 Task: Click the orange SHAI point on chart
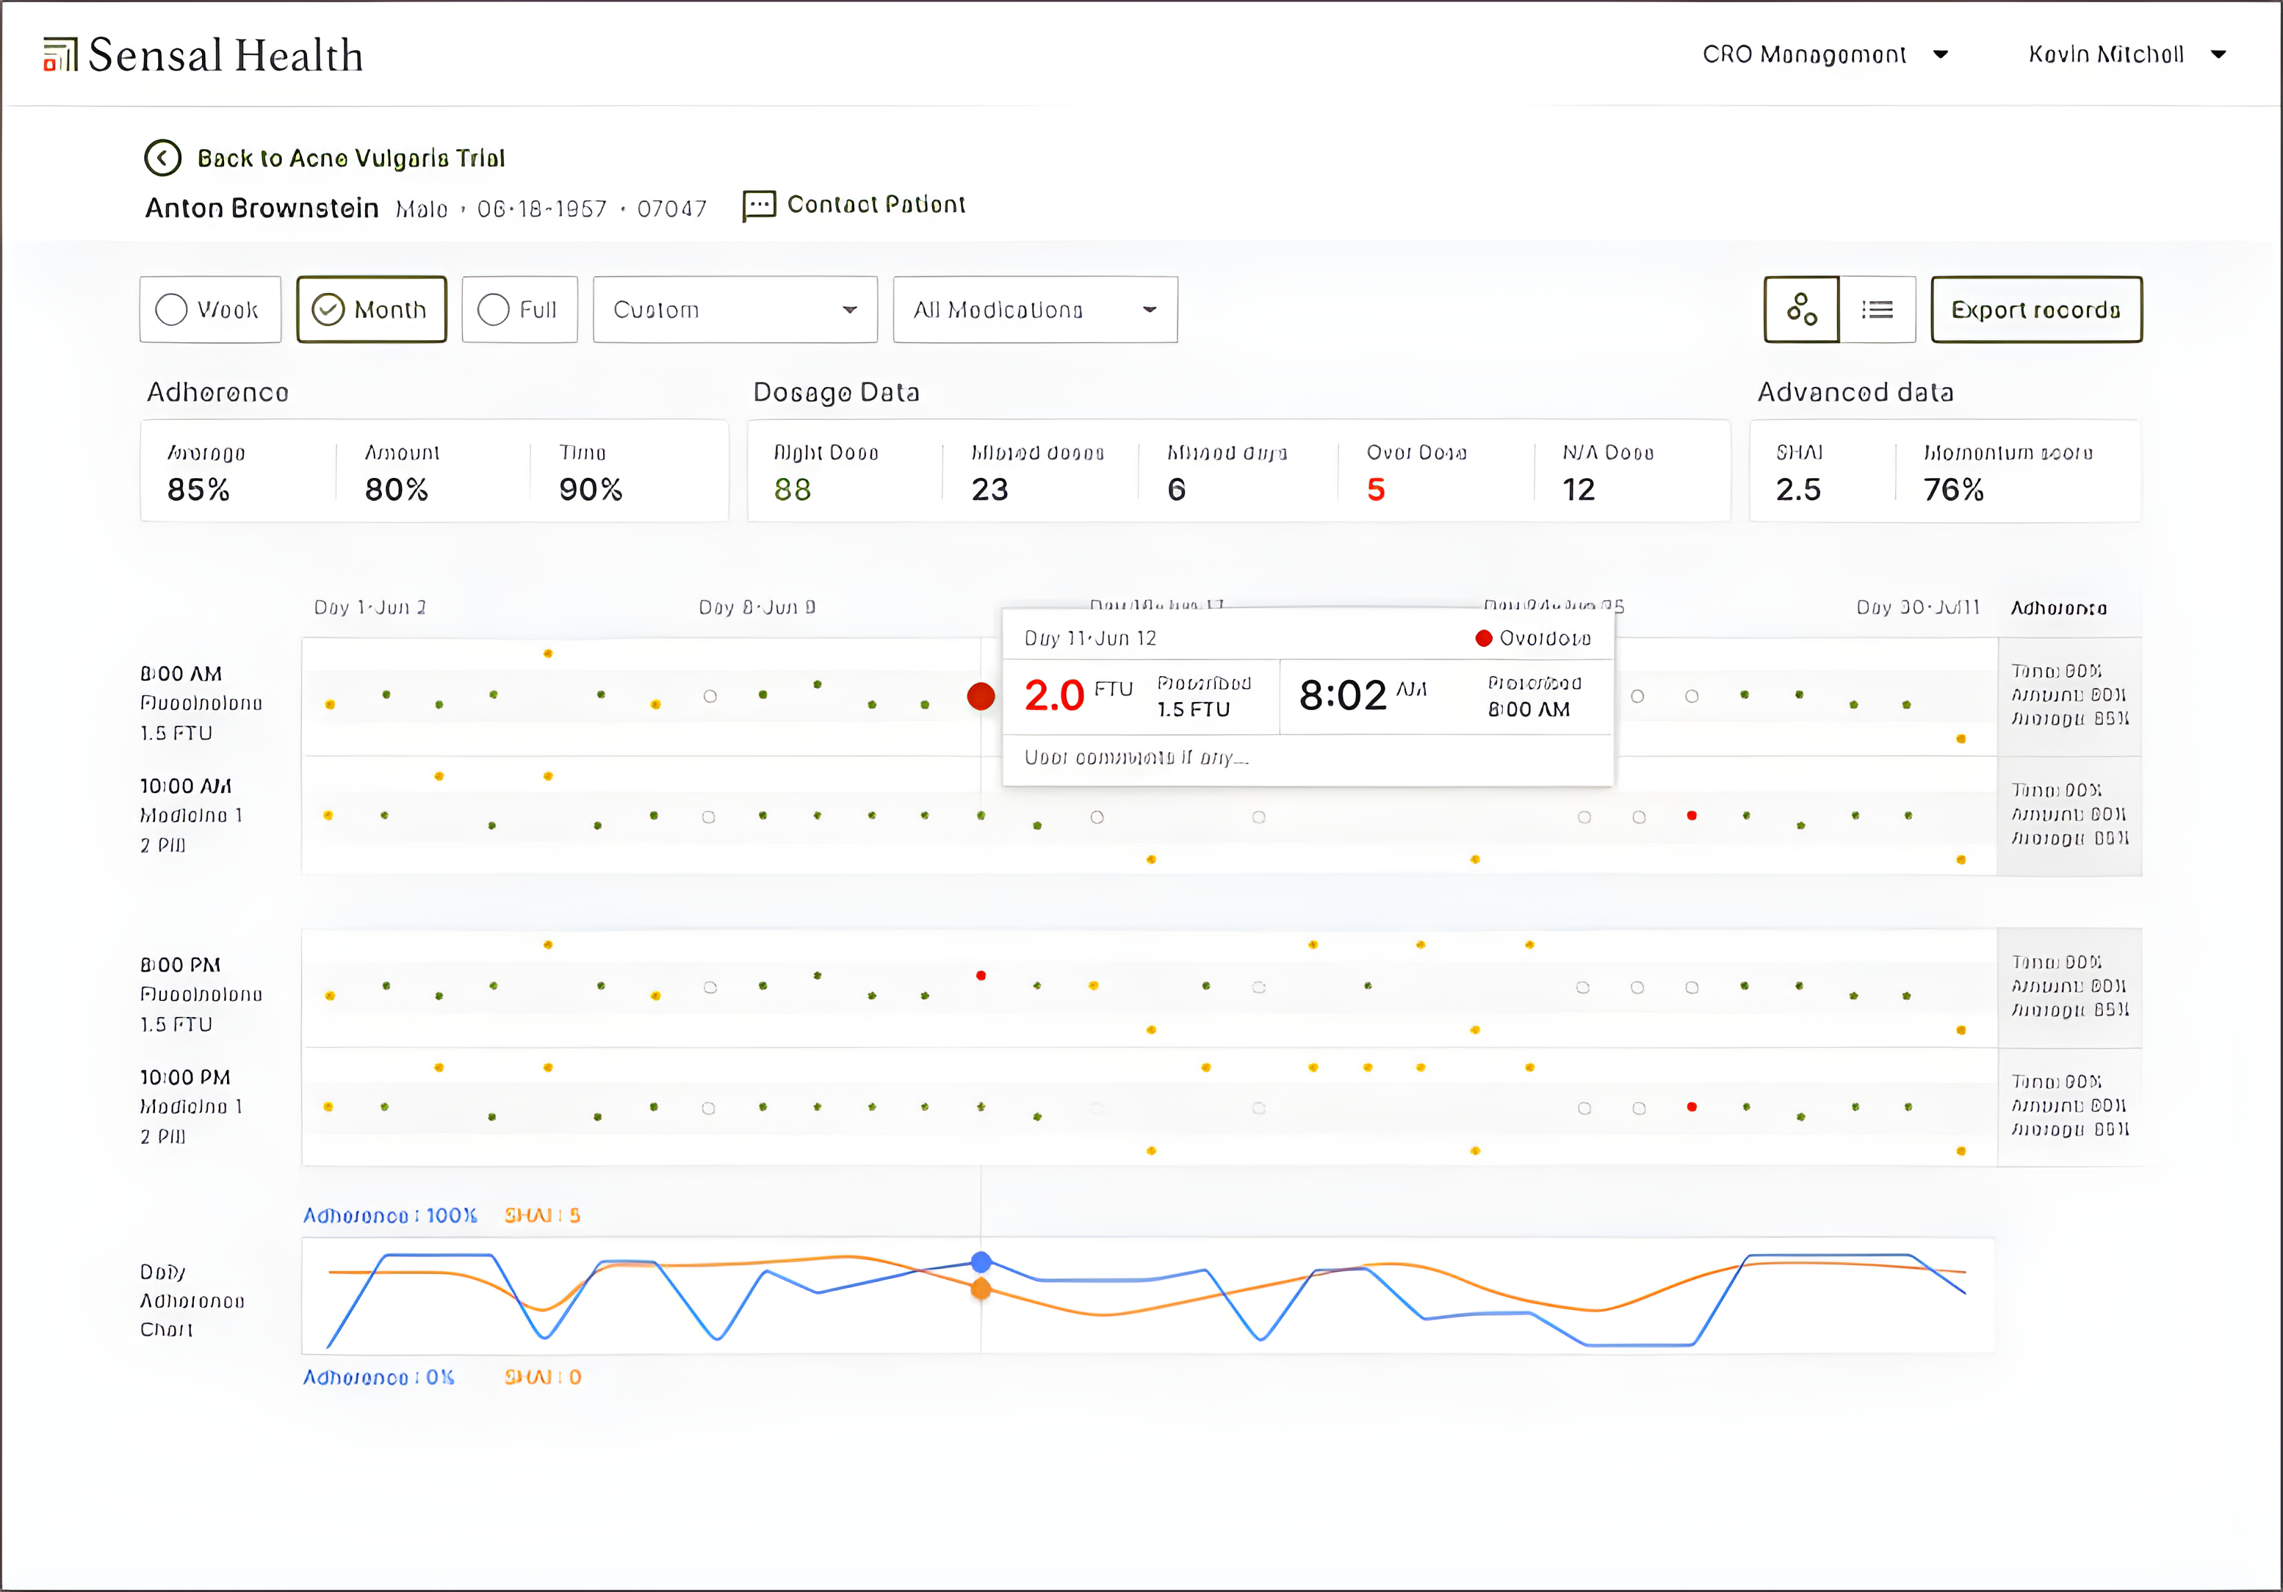pyautogui.click(x=981, y=1289)
